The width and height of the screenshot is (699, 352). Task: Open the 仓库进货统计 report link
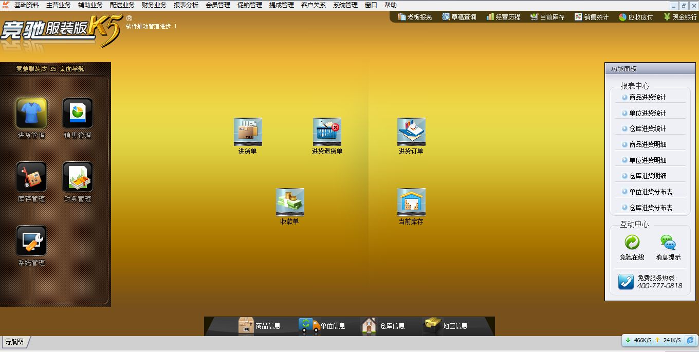click(648, 128)
